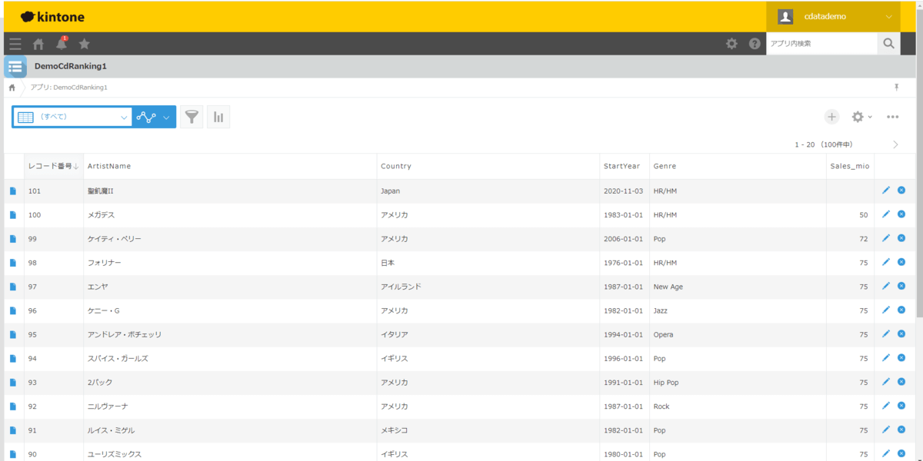
Task: Click artist name メガデス
Action: [101, 215]
